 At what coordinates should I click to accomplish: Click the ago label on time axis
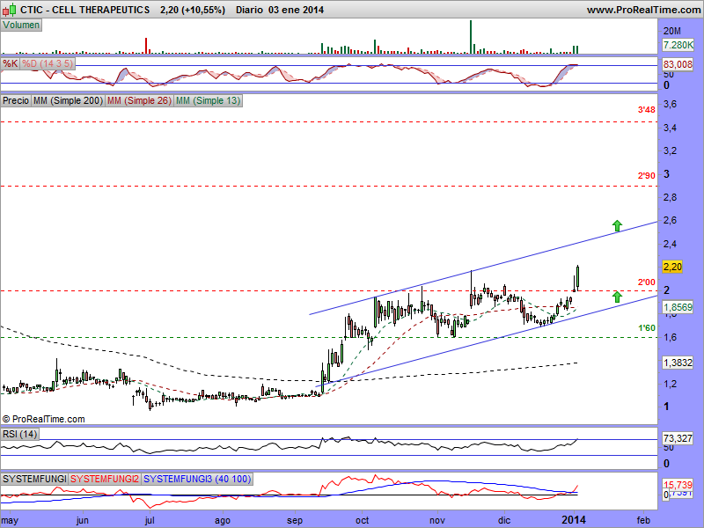(223, 520)
